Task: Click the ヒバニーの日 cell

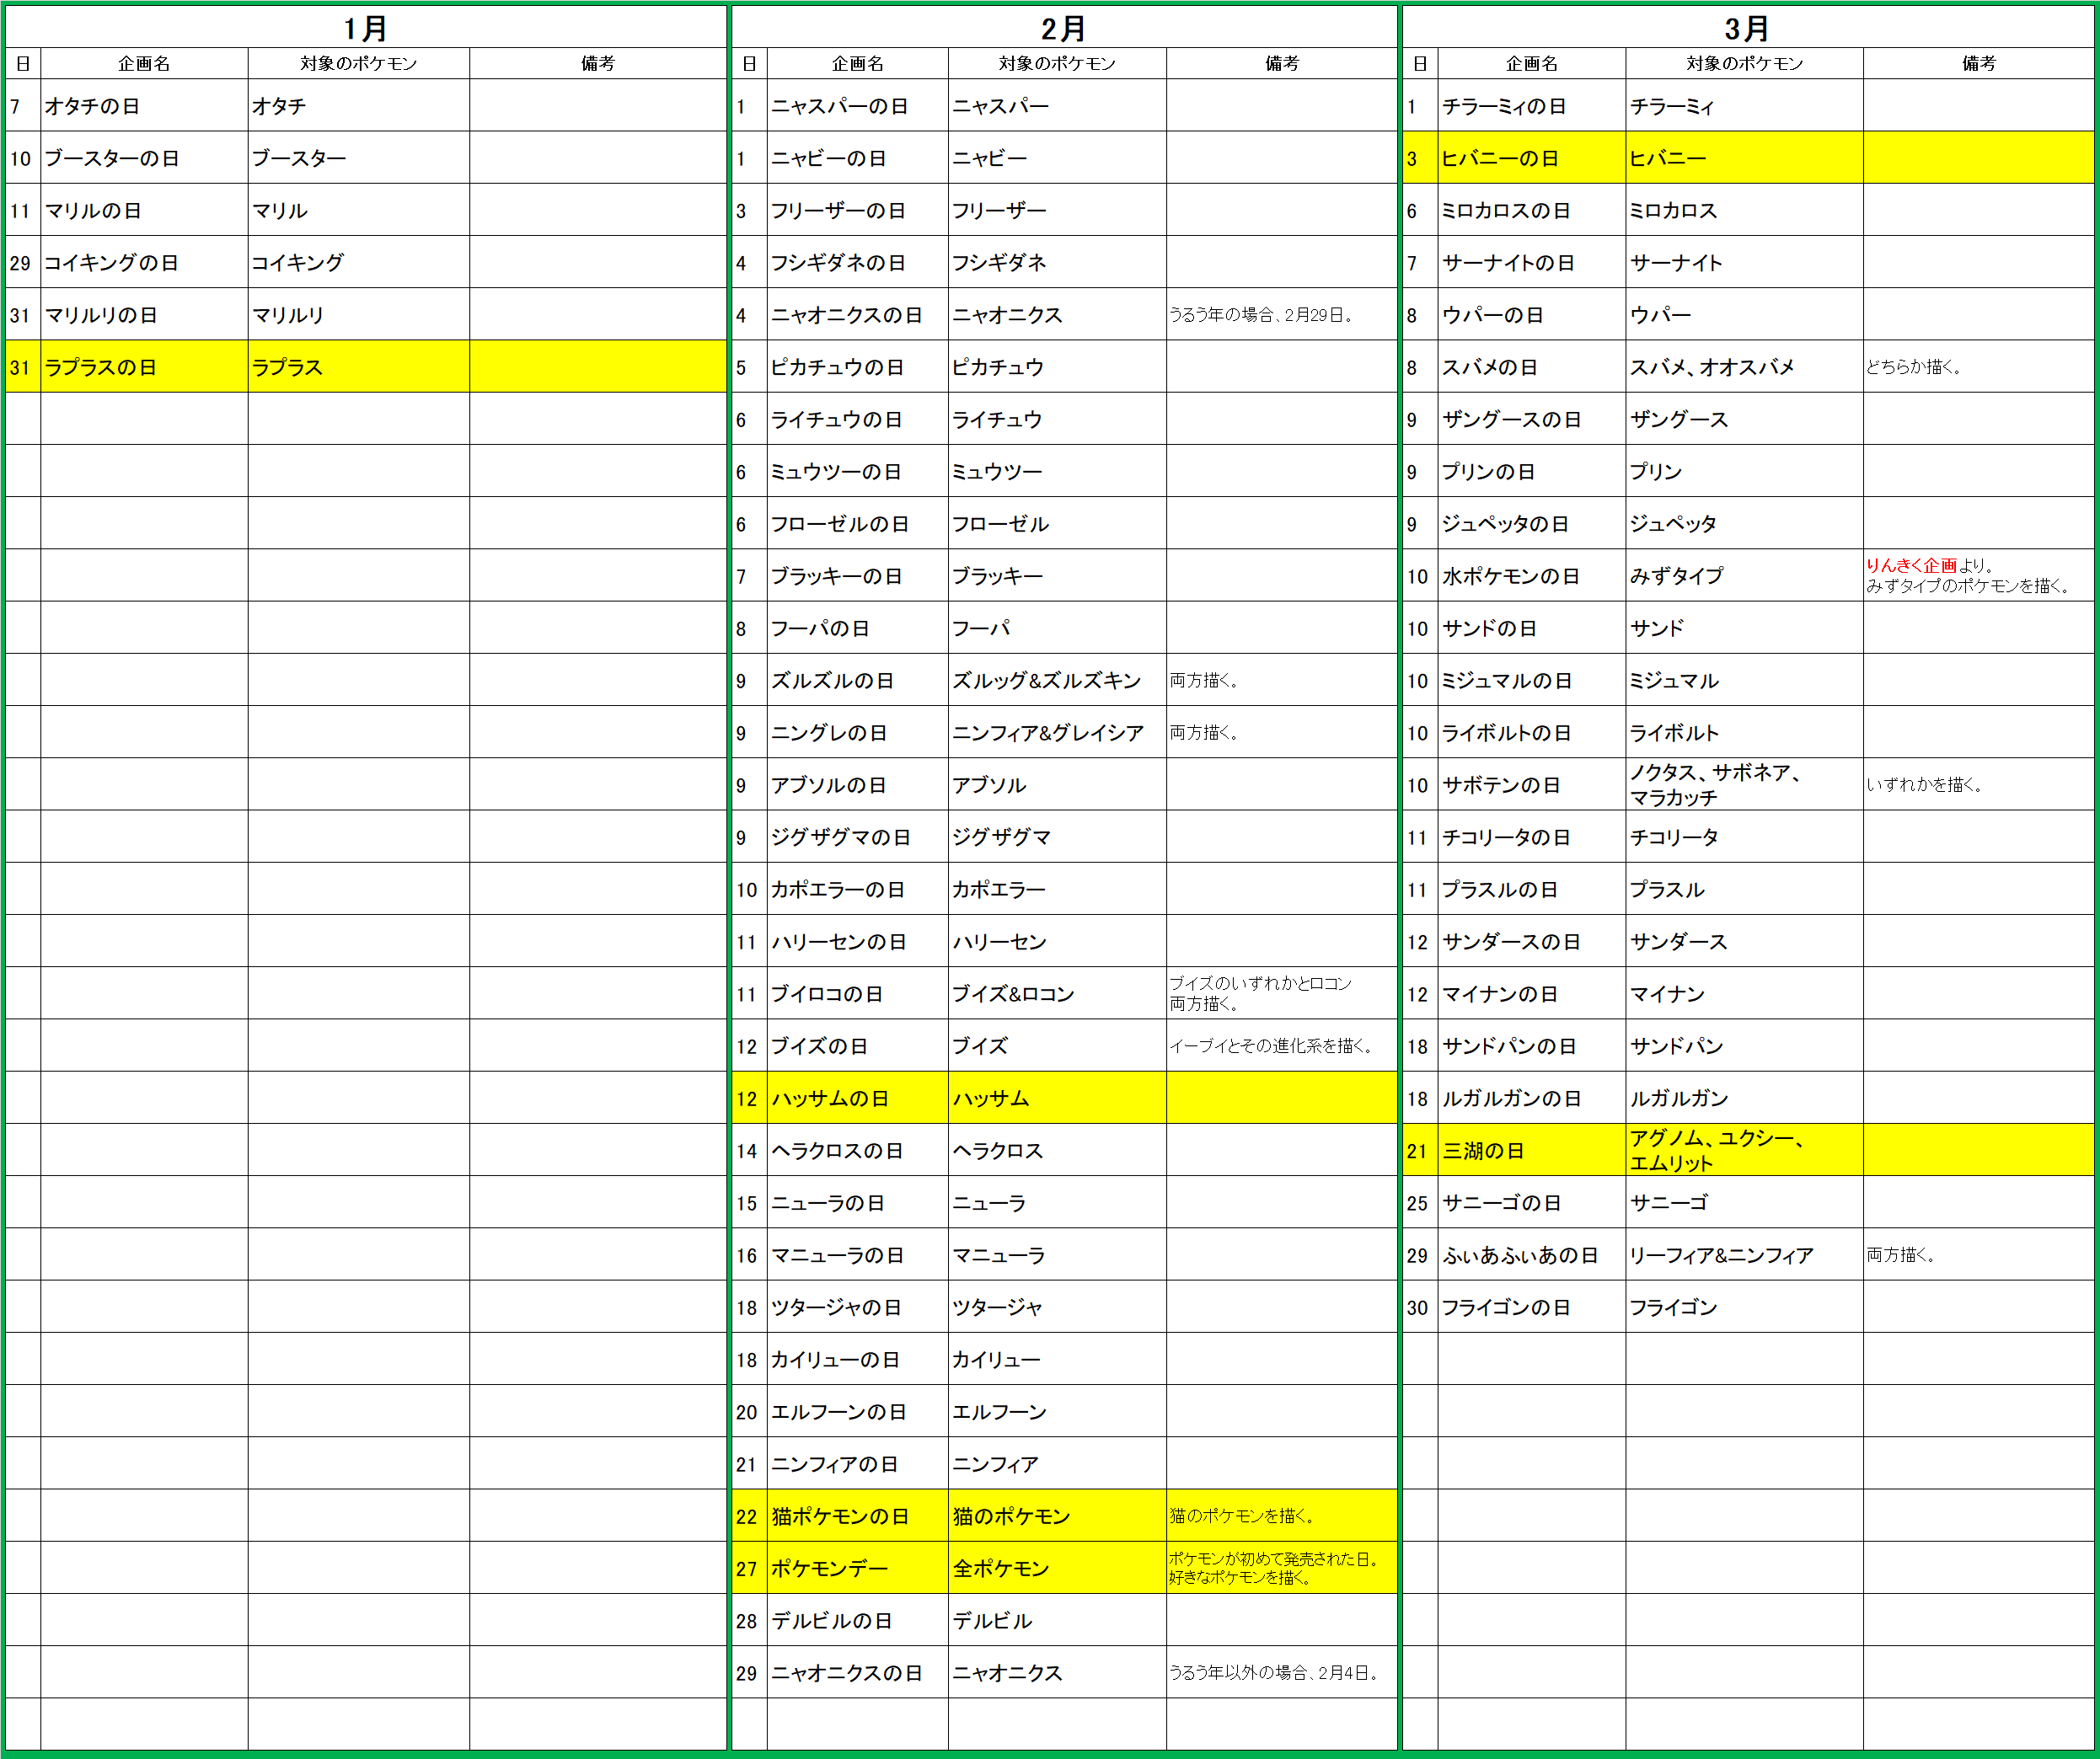Action: [x=1499, y=158]
